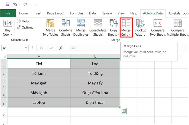Screen dimensions: 189x125
Task: Click cell containing Quạt điều hoà
Action: click(95, 93)
